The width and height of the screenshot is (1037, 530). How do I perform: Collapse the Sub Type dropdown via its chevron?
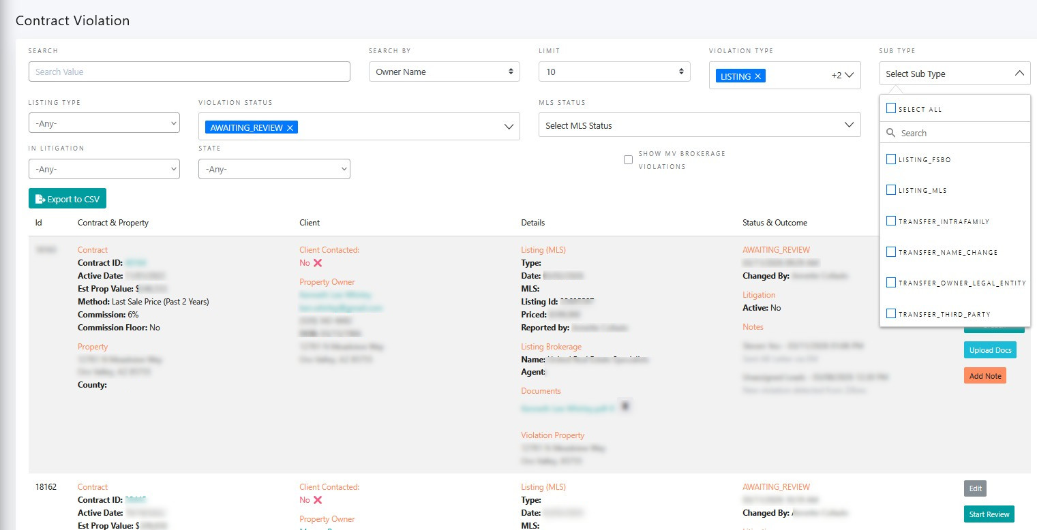point(1020,73)
